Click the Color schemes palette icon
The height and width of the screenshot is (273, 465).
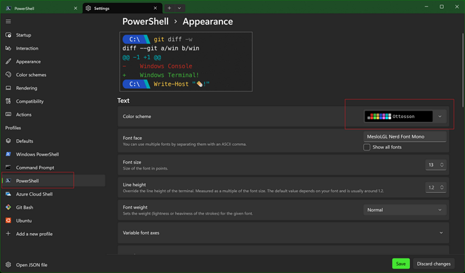(8, 74)
